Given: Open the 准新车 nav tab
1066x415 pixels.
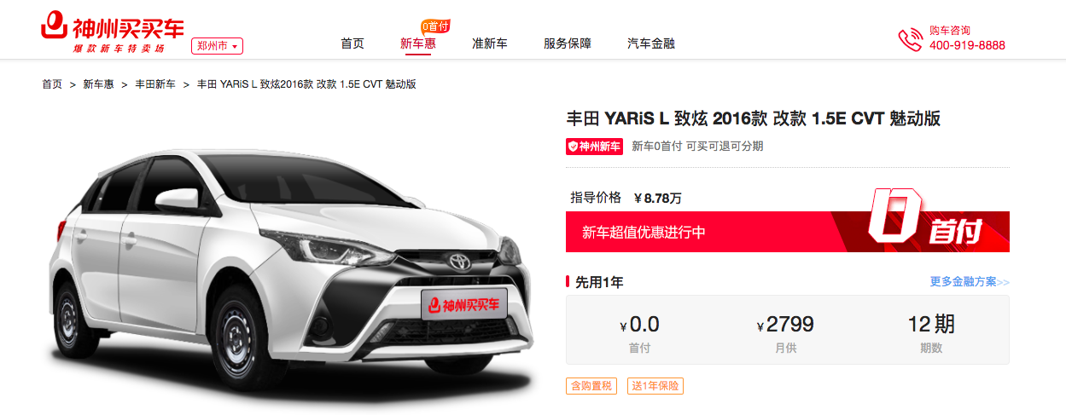Looking at the screenshot, I should (490, 43).
